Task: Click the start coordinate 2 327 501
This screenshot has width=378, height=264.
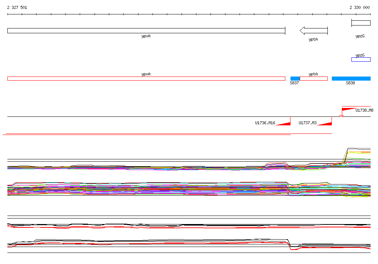Action: coord(17,7)
